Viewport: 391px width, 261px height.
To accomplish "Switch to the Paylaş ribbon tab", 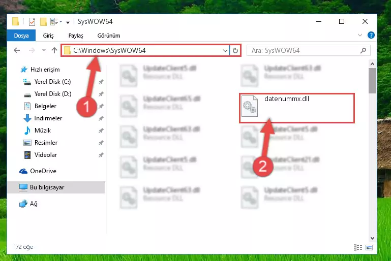I will coord(76,36).
